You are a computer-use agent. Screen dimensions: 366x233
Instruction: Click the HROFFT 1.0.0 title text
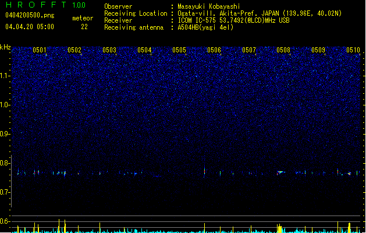[x=46, y=5]
